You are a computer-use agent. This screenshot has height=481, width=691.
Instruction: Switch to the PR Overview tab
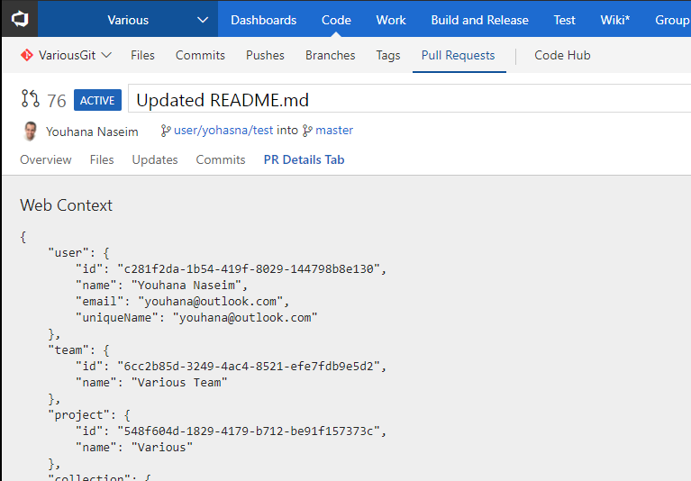[45, 159]
